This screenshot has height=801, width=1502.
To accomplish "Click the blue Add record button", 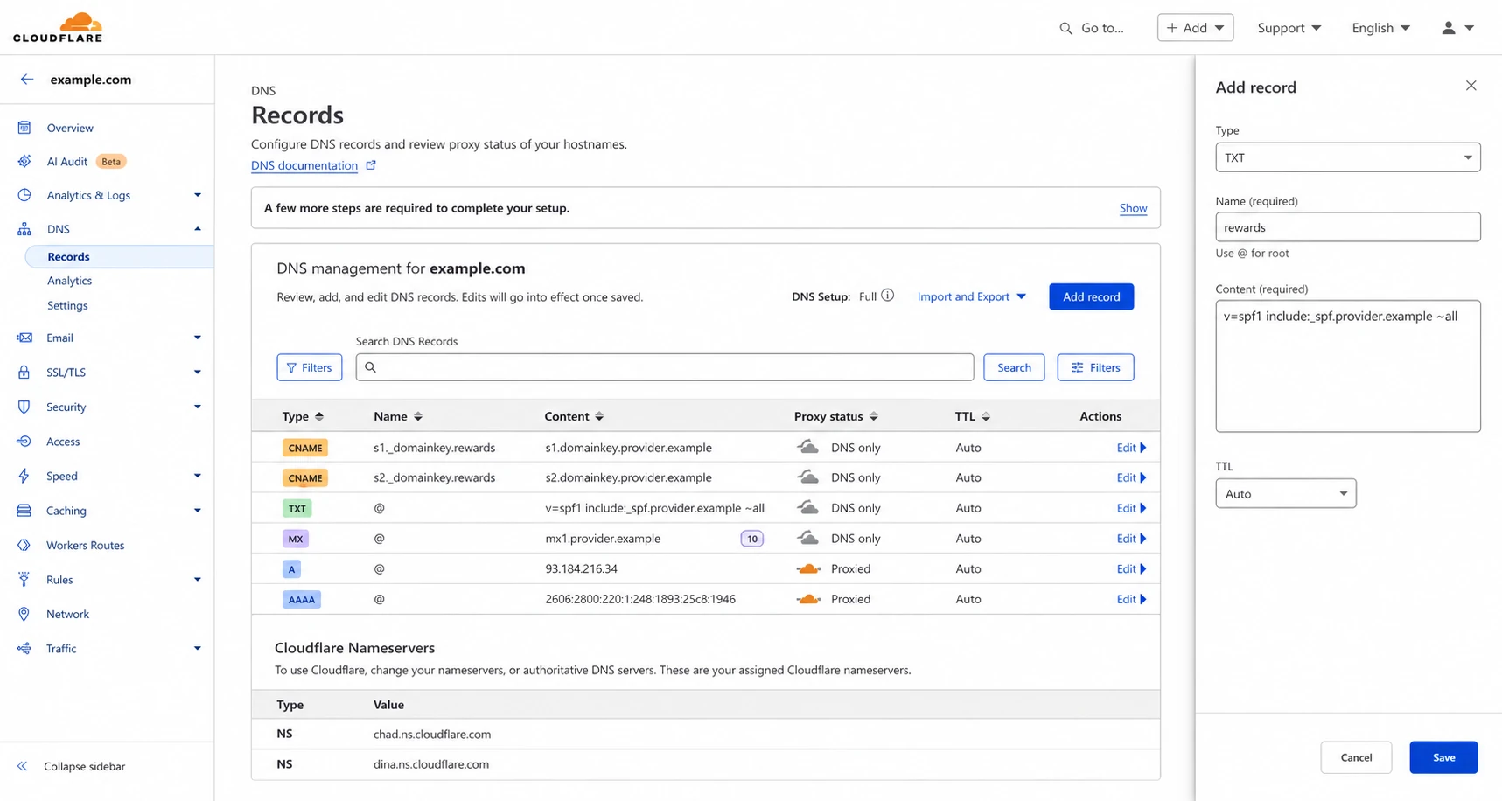I will coord(1091,296).
